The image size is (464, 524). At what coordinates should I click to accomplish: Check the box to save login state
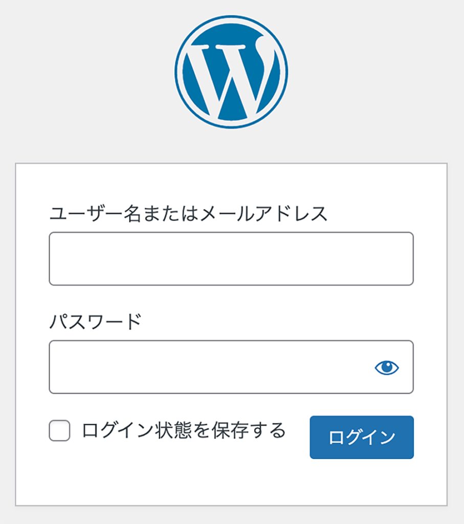tap(59, 430)
